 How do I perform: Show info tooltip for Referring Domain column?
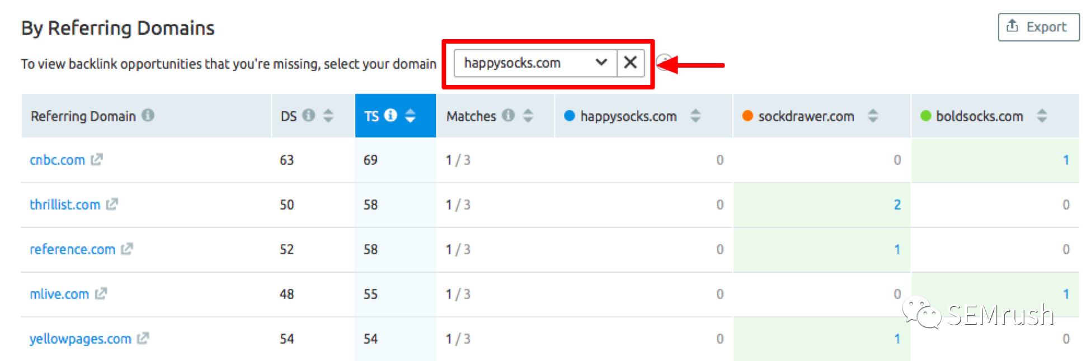(x=148, y=115)
